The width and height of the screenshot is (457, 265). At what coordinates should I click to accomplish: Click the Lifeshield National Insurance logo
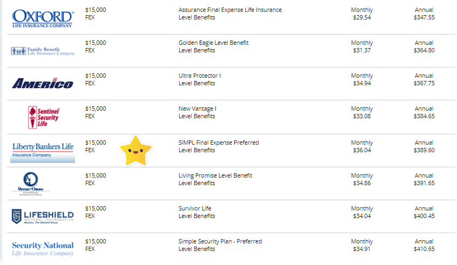click(x=43, y=216)
